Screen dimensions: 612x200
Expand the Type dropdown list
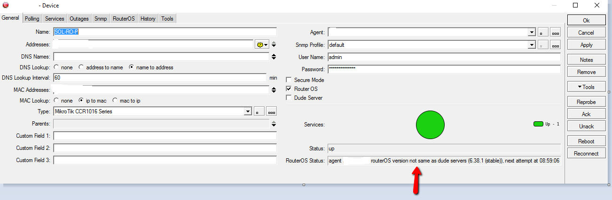click(248, 112)
